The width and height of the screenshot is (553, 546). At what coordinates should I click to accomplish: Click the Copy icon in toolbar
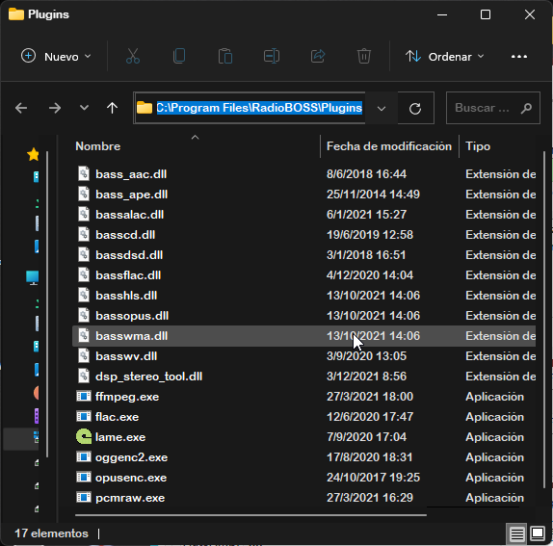179,56
